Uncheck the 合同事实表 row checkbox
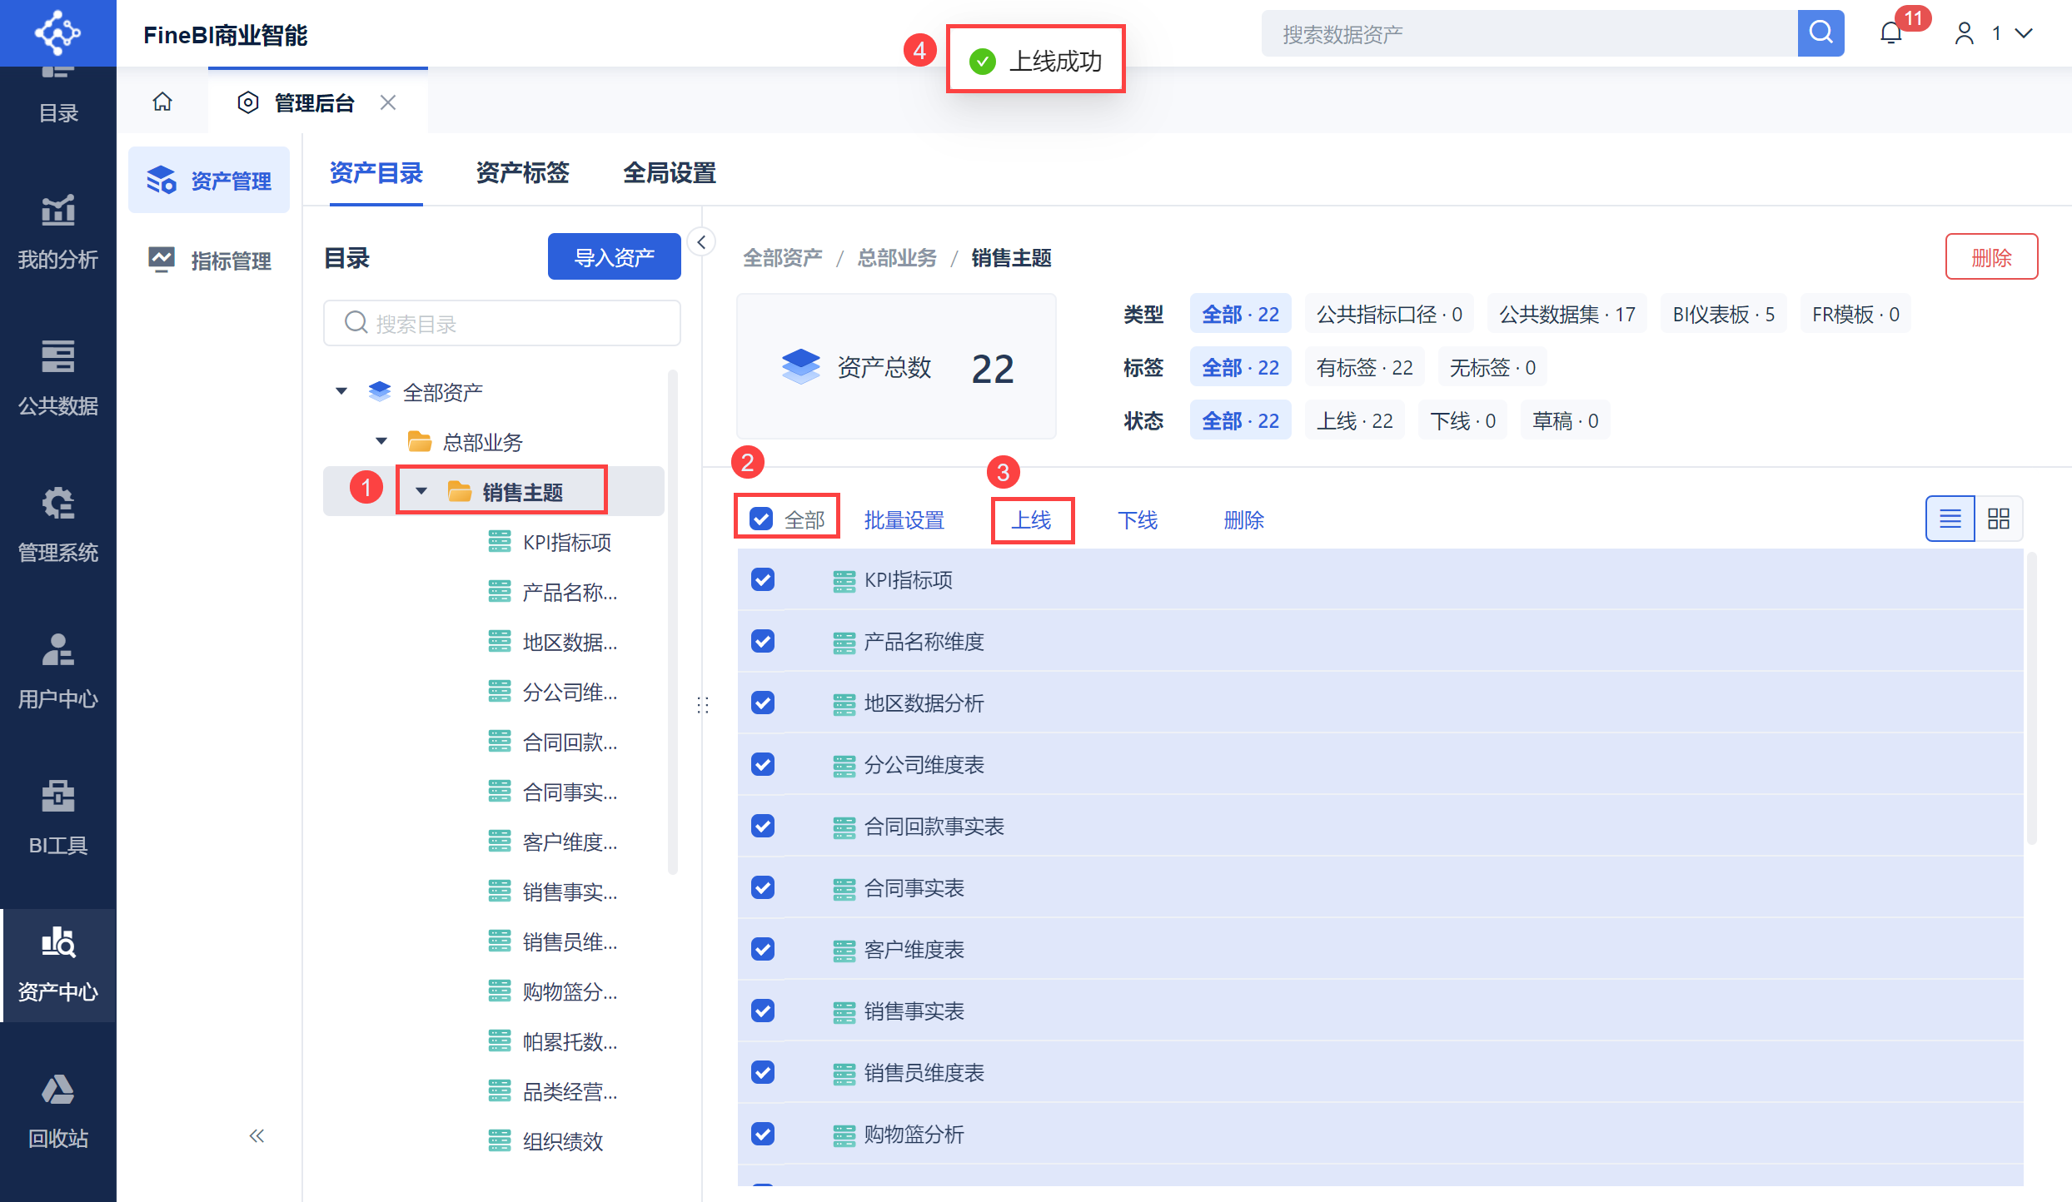The image size is (2072, 1202). coord(763,887)
